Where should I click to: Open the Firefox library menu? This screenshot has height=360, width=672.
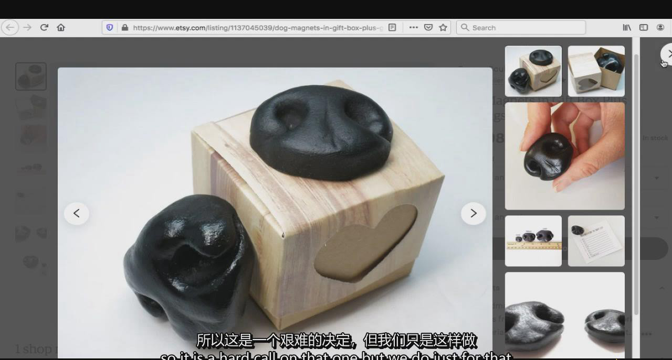tap(627, 27)
